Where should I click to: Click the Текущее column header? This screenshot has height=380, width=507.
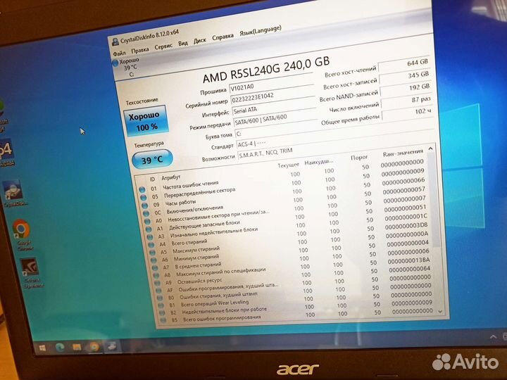pos(289,165)
